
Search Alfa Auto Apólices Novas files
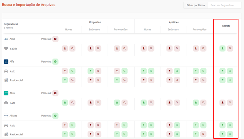(x=151, y=71)
